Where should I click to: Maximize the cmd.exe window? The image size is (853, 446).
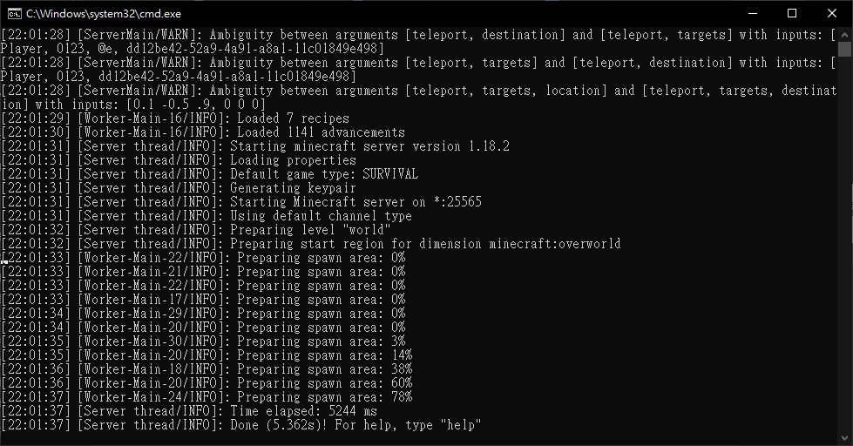792,13
